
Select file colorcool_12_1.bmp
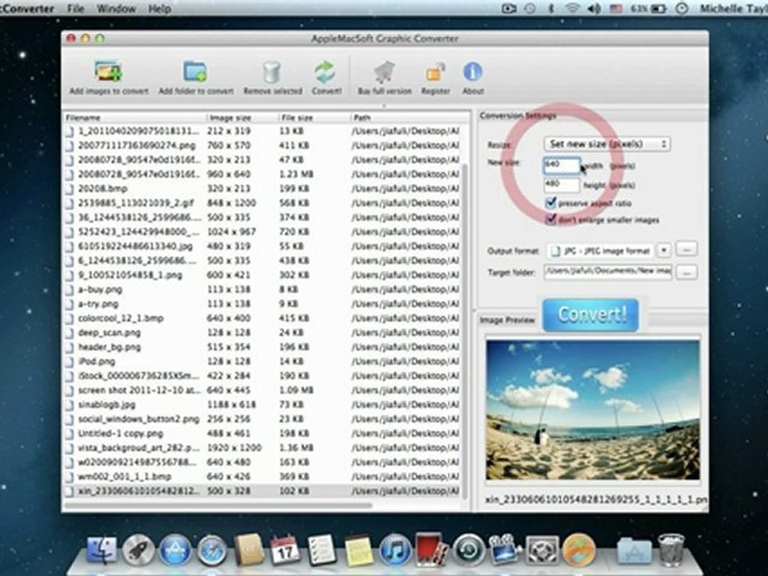(x=262, y=318)
